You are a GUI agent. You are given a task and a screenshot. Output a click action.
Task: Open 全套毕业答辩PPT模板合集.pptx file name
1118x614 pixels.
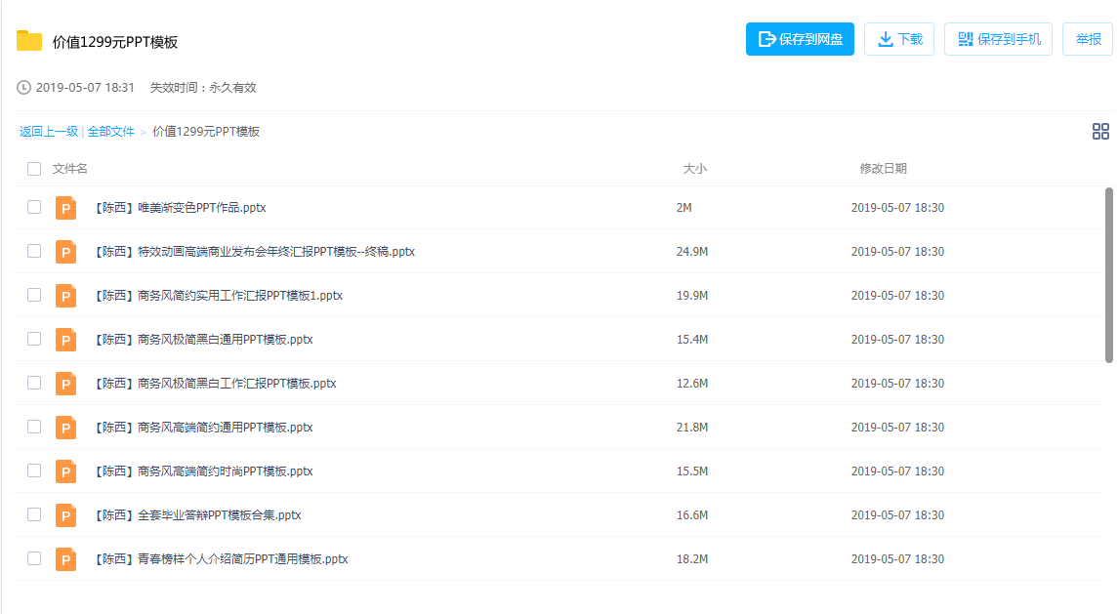point(197,514)
